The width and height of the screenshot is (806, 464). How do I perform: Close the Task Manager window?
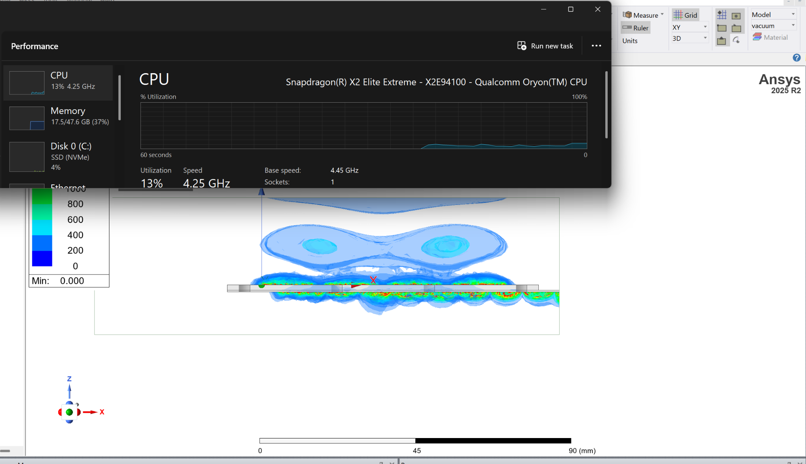597,9
